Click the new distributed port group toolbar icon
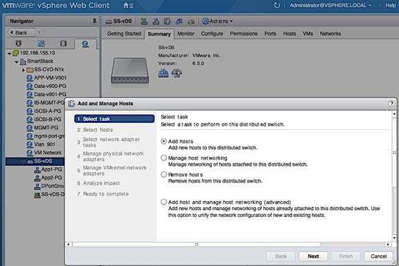 (156, 21)
